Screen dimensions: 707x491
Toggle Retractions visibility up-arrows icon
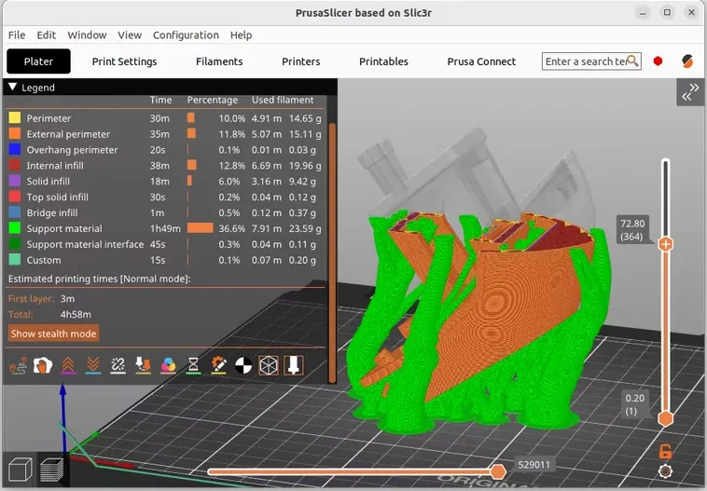tap(68, 365)
